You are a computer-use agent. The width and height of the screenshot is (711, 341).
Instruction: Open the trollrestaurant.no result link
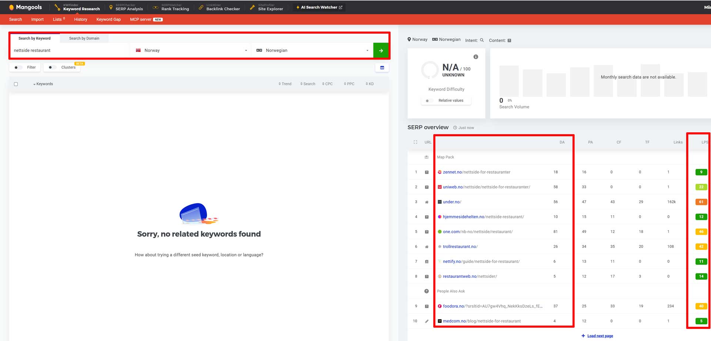click(460, 247)
